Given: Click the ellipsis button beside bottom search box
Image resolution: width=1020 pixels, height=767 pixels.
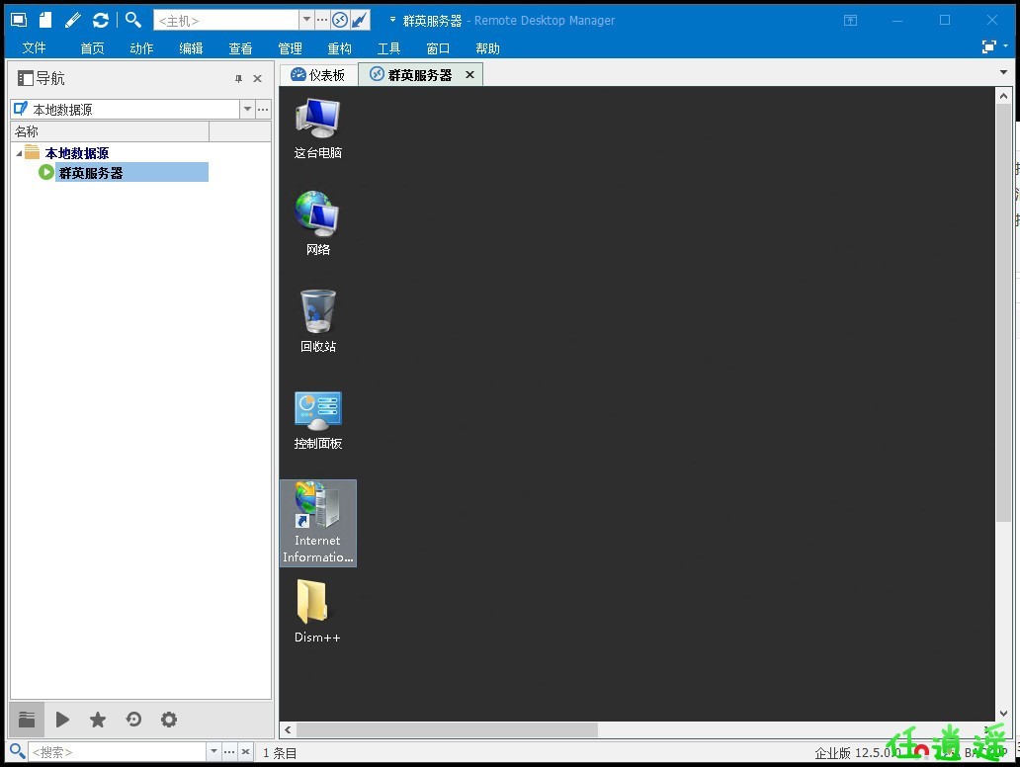Looking at the screenshot, I should [229, 751].
